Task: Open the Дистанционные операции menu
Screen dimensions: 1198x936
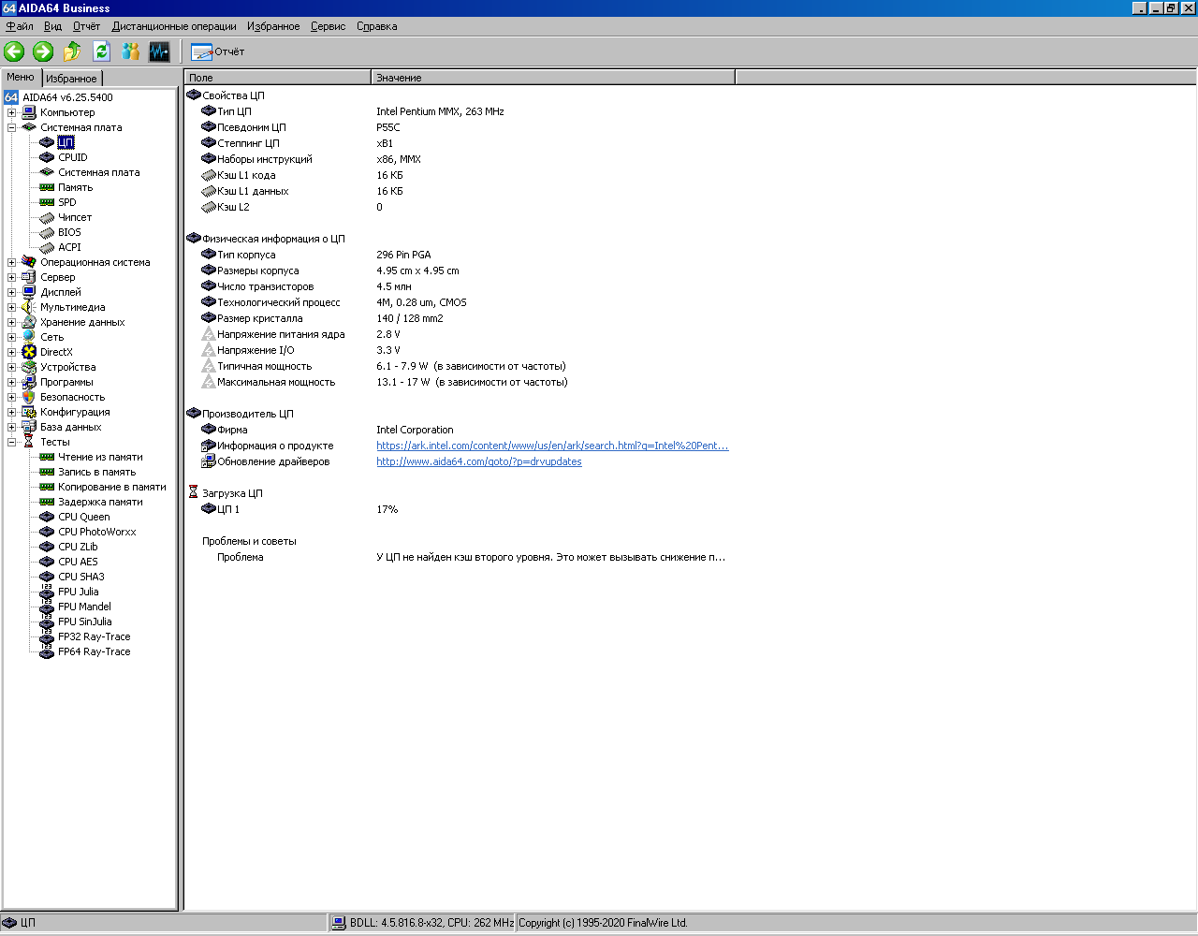Action: tap(174, 26)
